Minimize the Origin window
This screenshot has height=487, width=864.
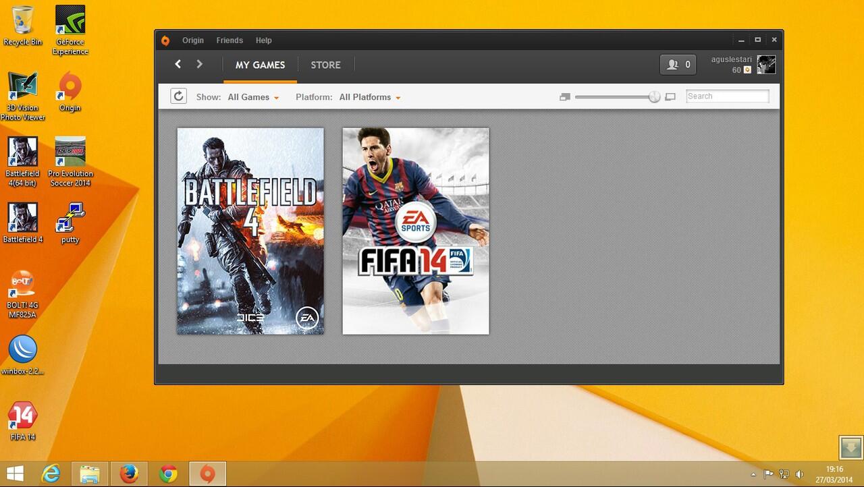point(741,40)
